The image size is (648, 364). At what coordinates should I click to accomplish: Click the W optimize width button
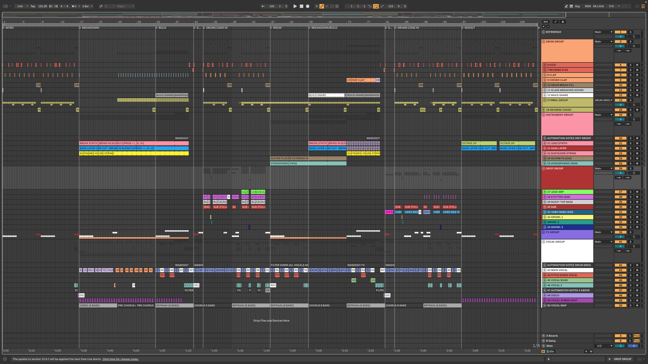(x=591, y=351)
